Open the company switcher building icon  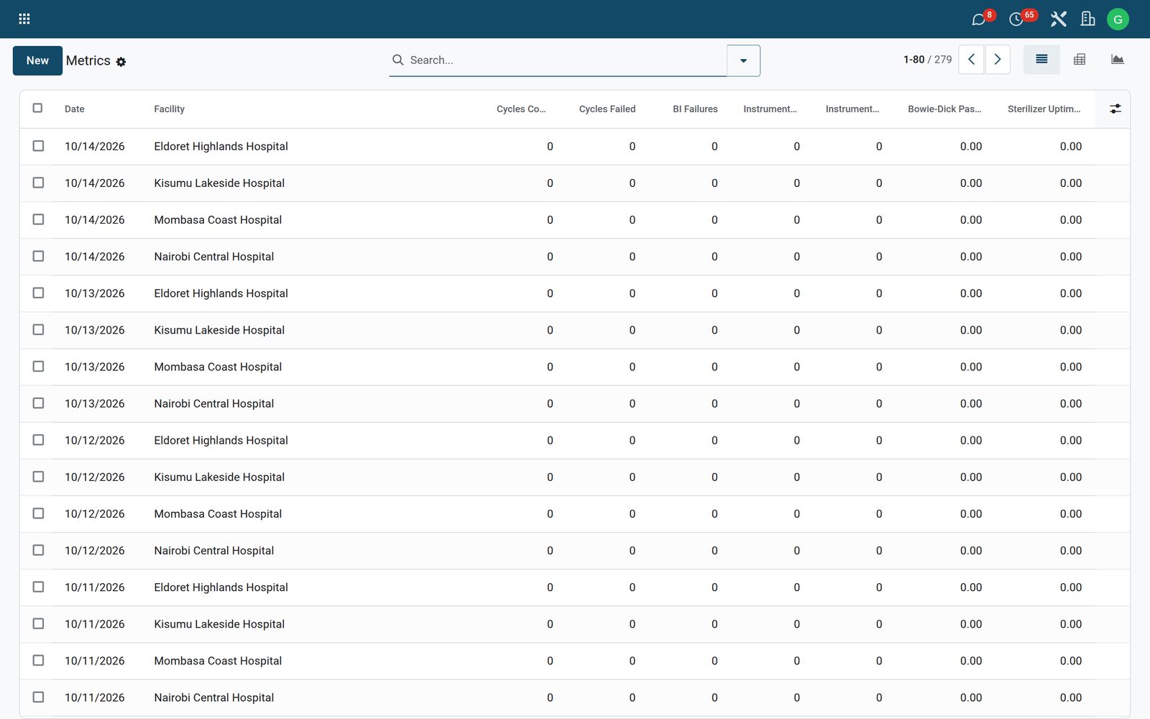1087,19
